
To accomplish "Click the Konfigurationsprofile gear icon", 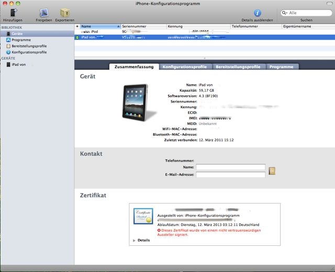I will 8,52.
